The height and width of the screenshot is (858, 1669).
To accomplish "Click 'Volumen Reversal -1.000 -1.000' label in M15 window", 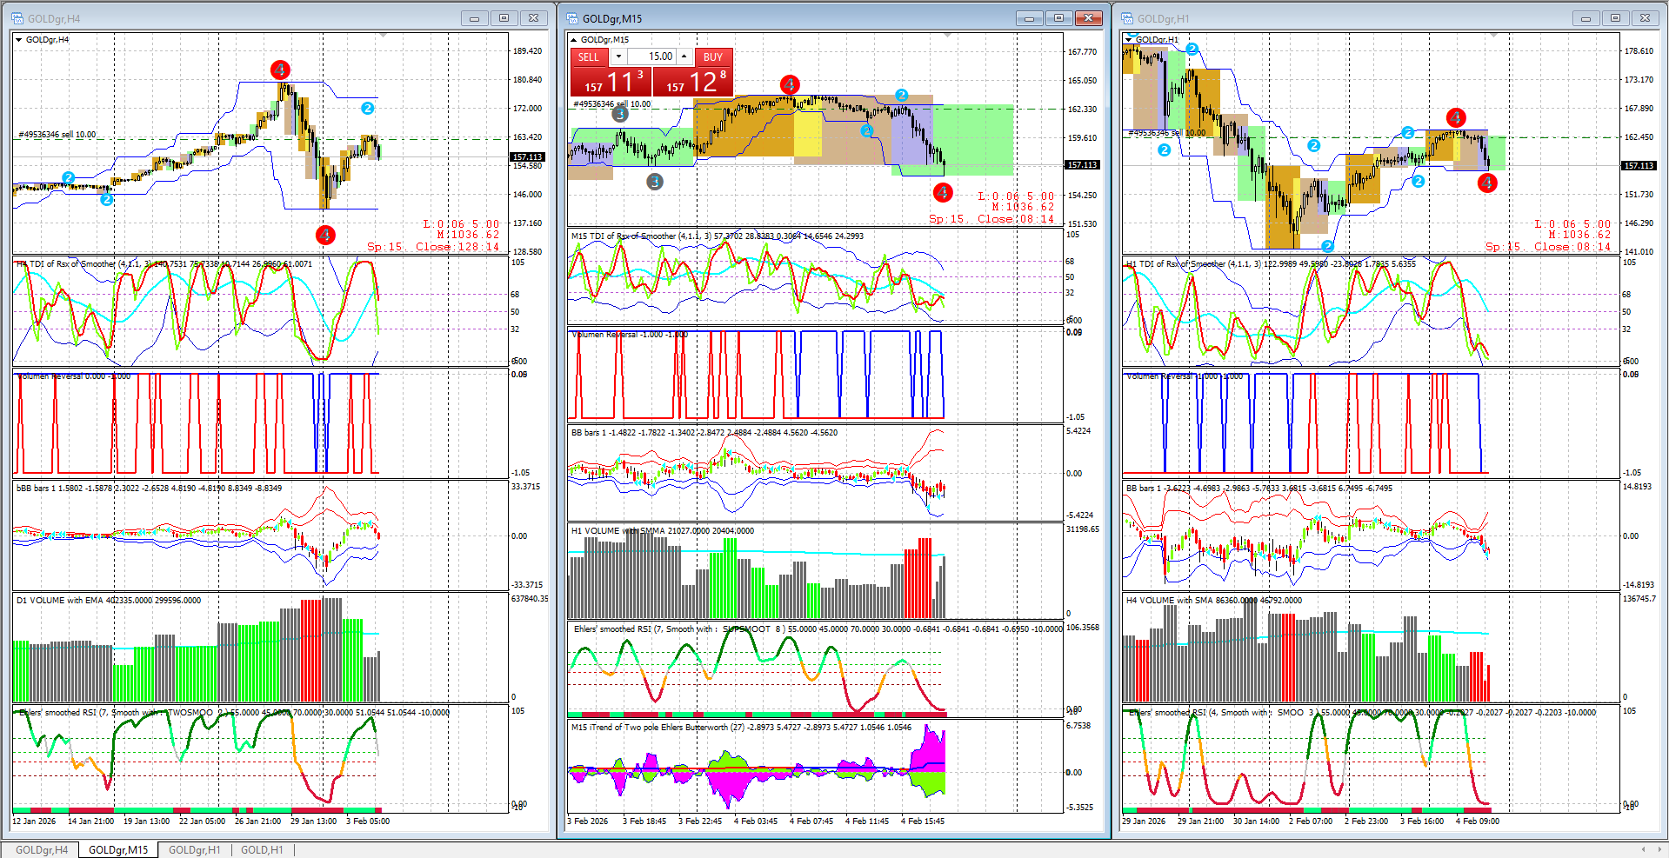I will (x=630, y=335).
